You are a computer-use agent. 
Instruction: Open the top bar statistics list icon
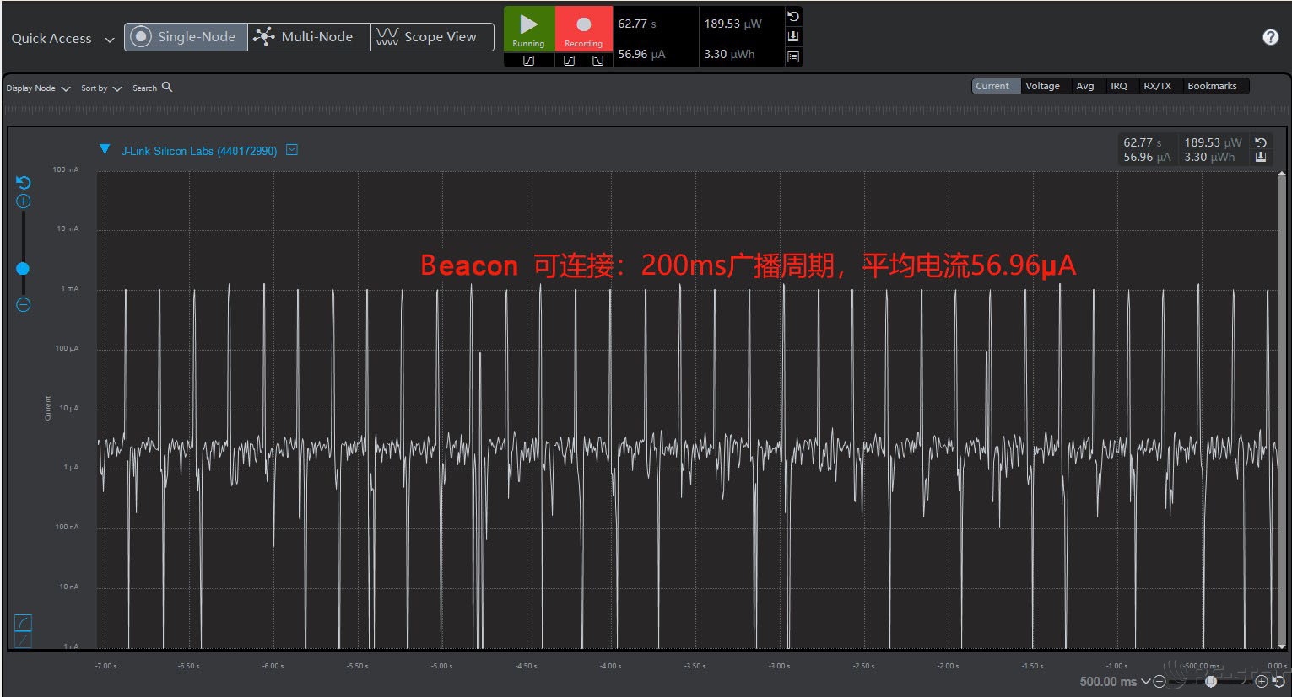[793, 56]
